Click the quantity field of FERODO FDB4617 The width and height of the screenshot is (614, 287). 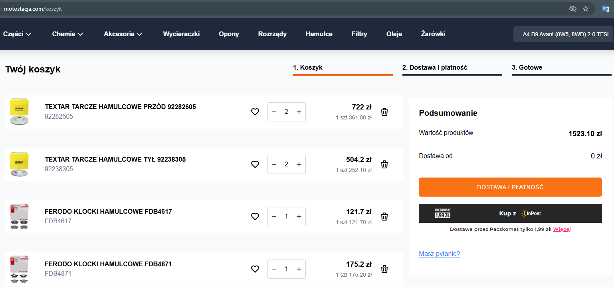[286, 217]
